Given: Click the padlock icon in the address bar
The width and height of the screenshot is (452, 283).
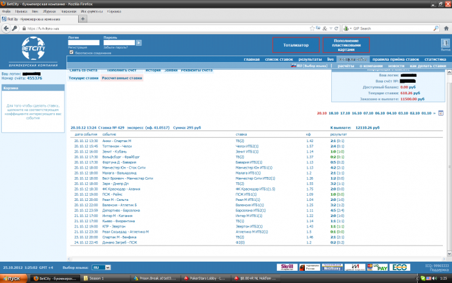Looking at the screenshot, I should 24,28.
